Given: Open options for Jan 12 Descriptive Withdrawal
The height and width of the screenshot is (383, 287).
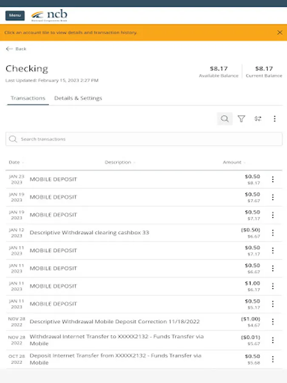Looking at the screenshot, I should tap(273, 233).
